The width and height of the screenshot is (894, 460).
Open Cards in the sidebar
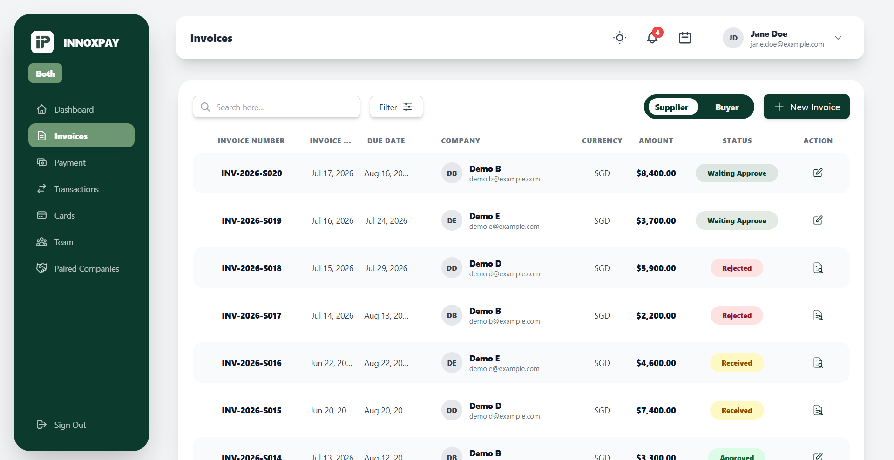pyautogui.click(x=81, y=215)
